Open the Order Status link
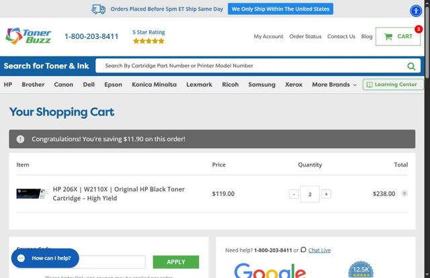430x278 pixels. click(305, 36)
